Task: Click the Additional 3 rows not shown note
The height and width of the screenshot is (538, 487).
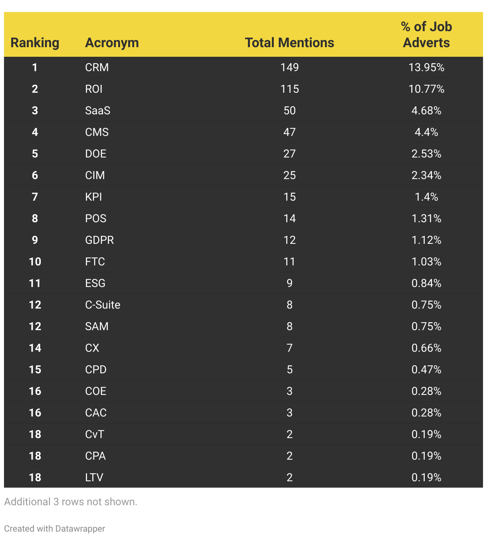Action: click(71, 502)
